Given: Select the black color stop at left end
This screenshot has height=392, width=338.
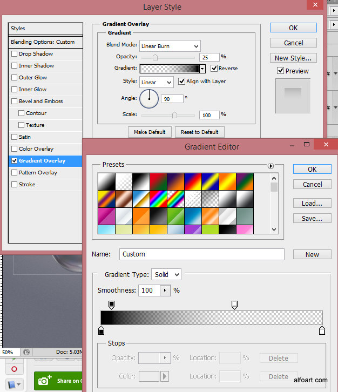Looking at the screenshot, I should (102, 330).
